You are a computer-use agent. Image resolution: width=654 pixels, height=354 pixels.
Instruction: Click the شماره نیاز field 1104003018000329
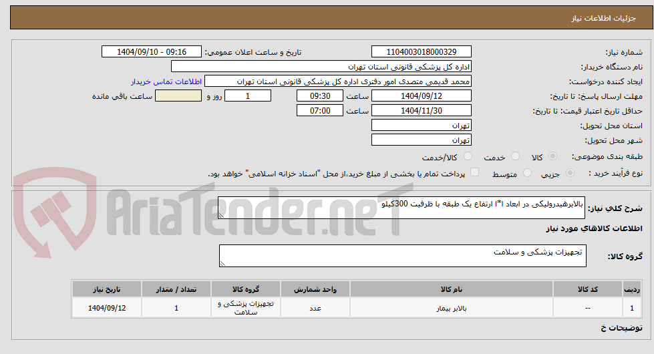[422, 51]
